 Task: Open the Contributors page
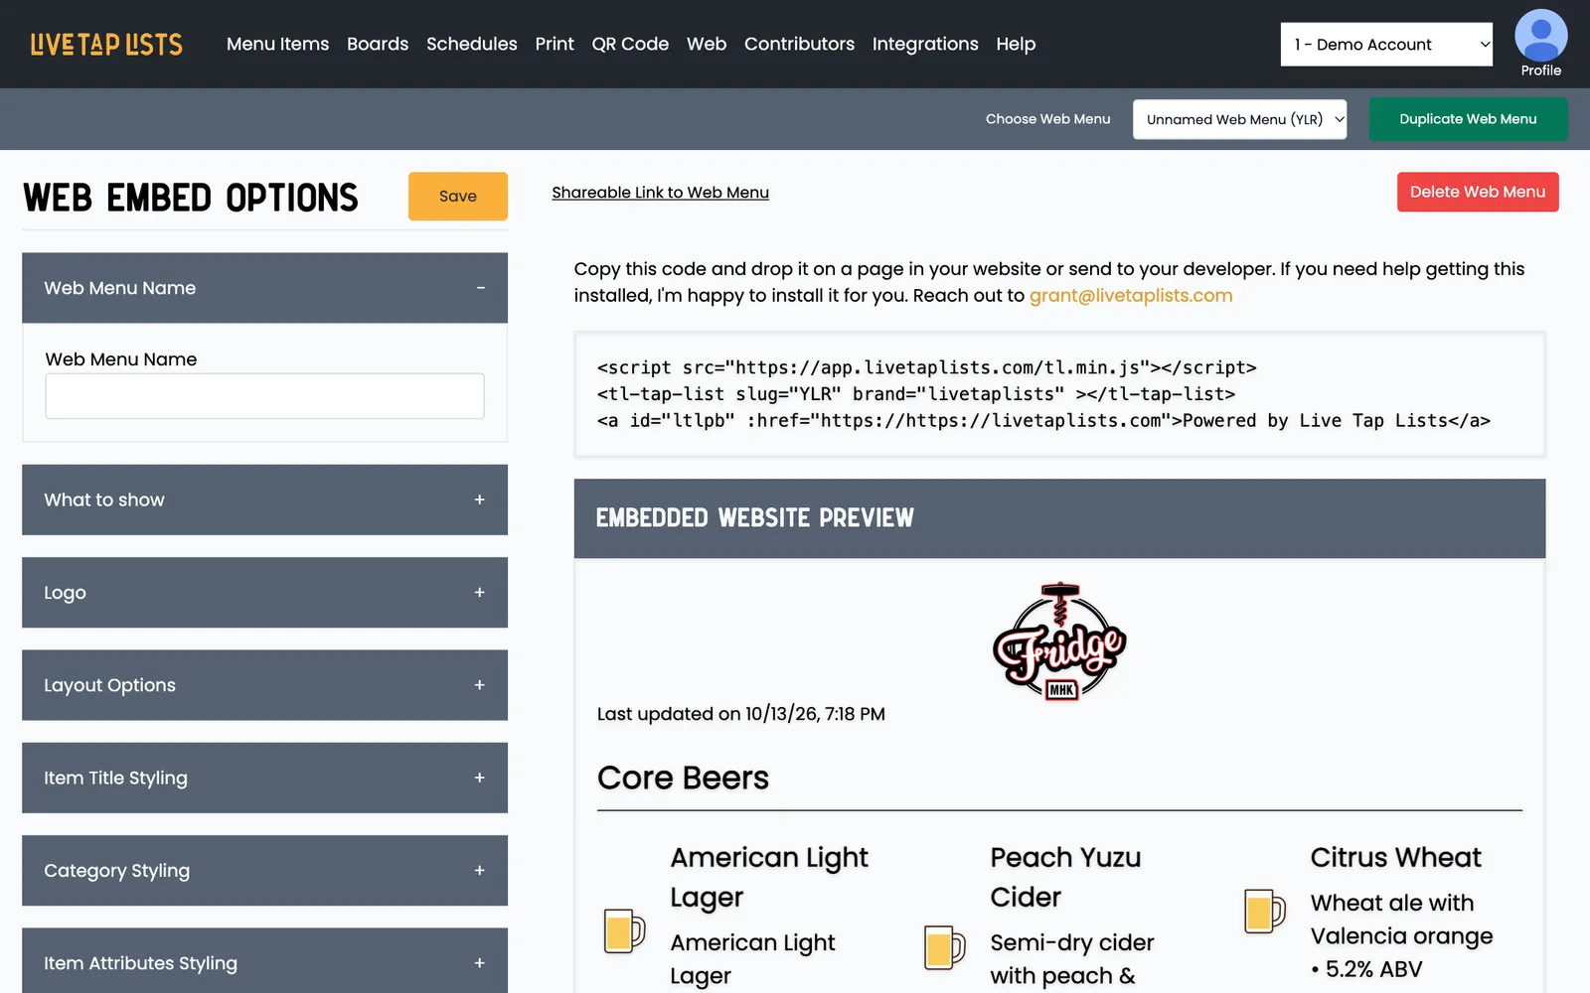tap(799, 44)
